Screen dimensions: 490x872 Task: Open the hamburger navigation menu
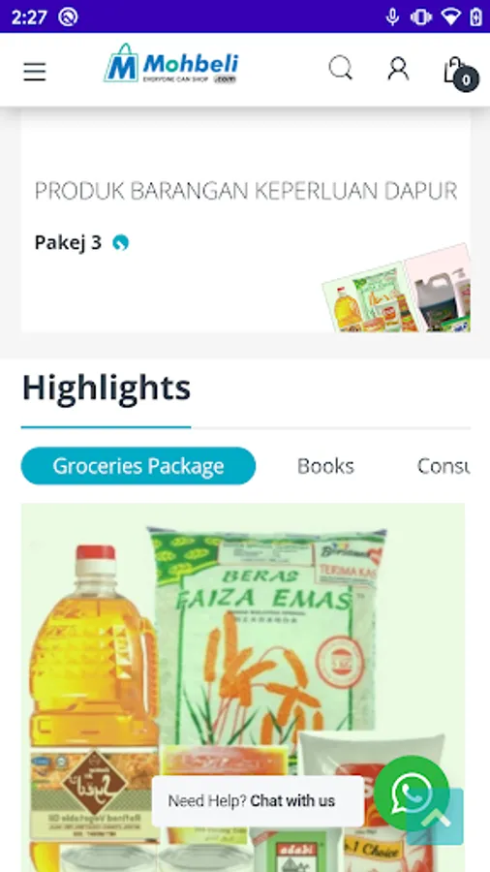pos(35,71)
